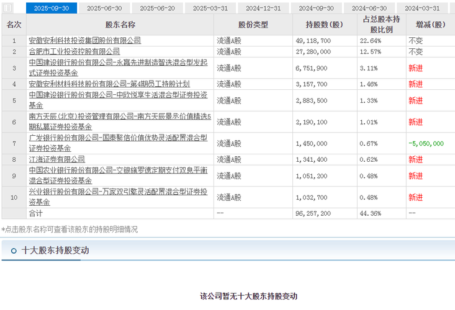Click the 该公司暂无十大股东持股变动 notice
455x310 pixels.
[249, 296]
